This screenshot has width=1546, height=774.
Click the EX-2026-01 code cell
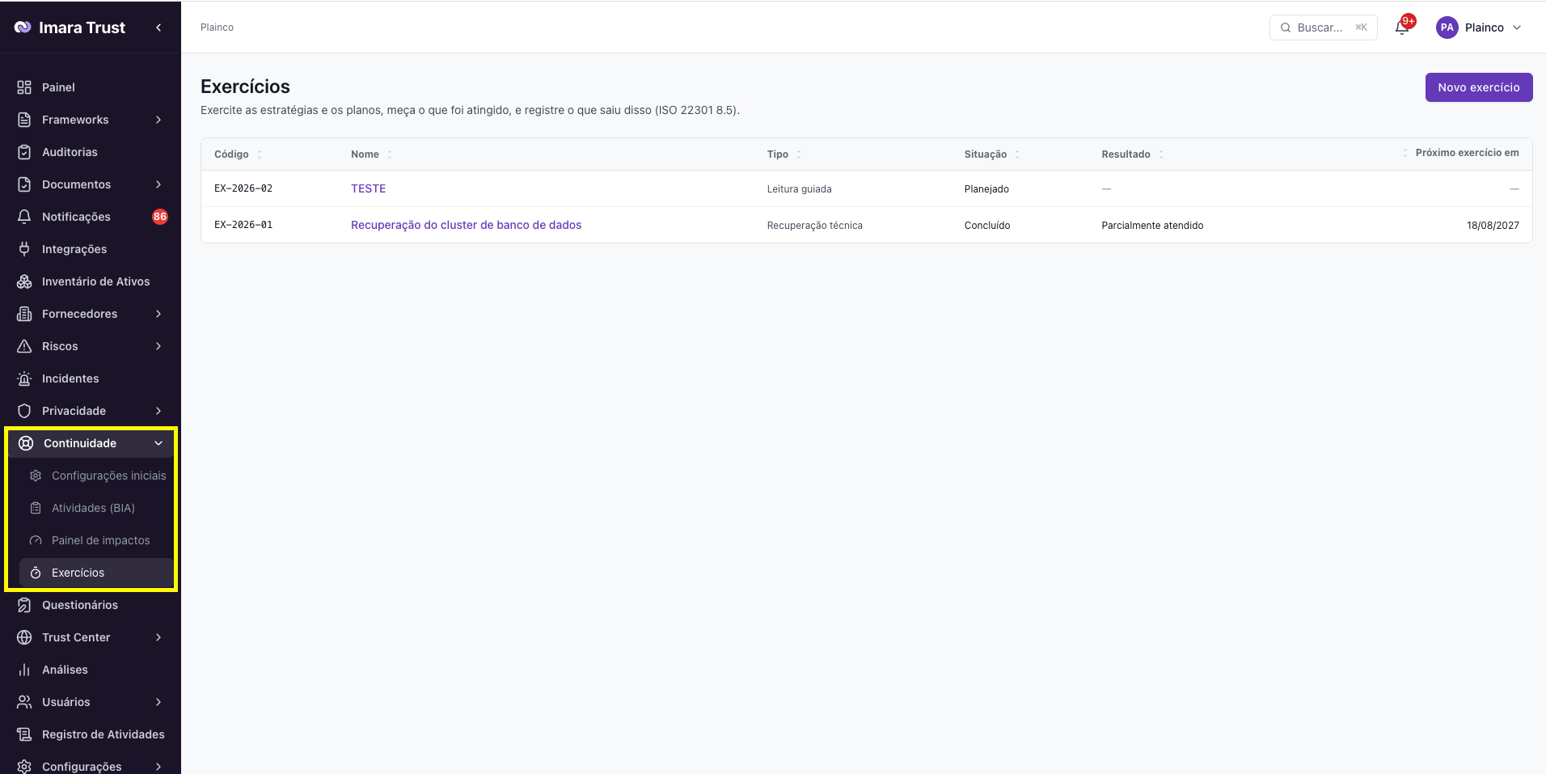(x=243, y=225)
